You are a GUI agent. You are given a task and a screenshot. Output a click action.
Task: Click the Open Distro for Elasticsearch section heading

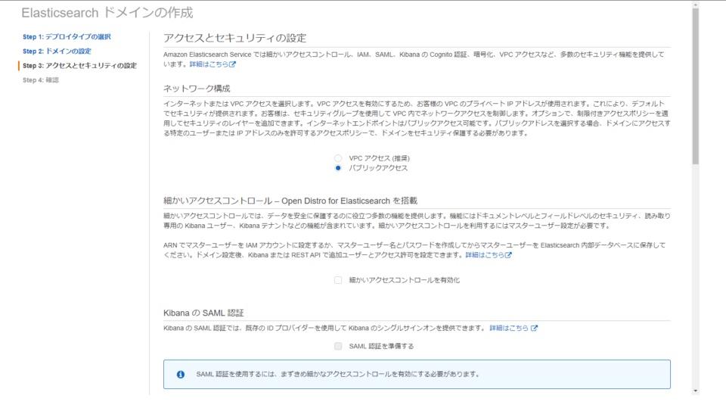tap(290, 201)
